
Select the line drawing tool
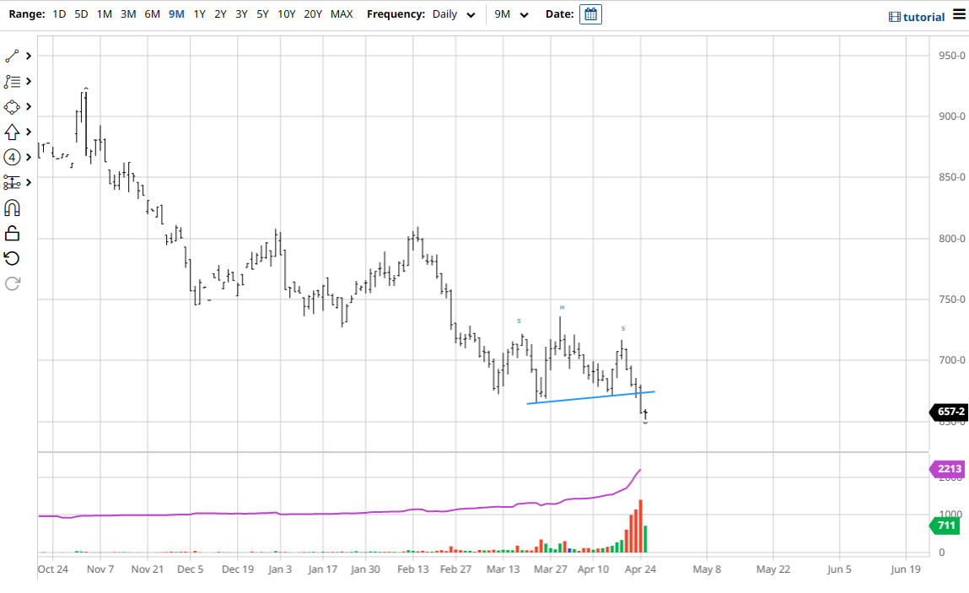coord(12,57)
